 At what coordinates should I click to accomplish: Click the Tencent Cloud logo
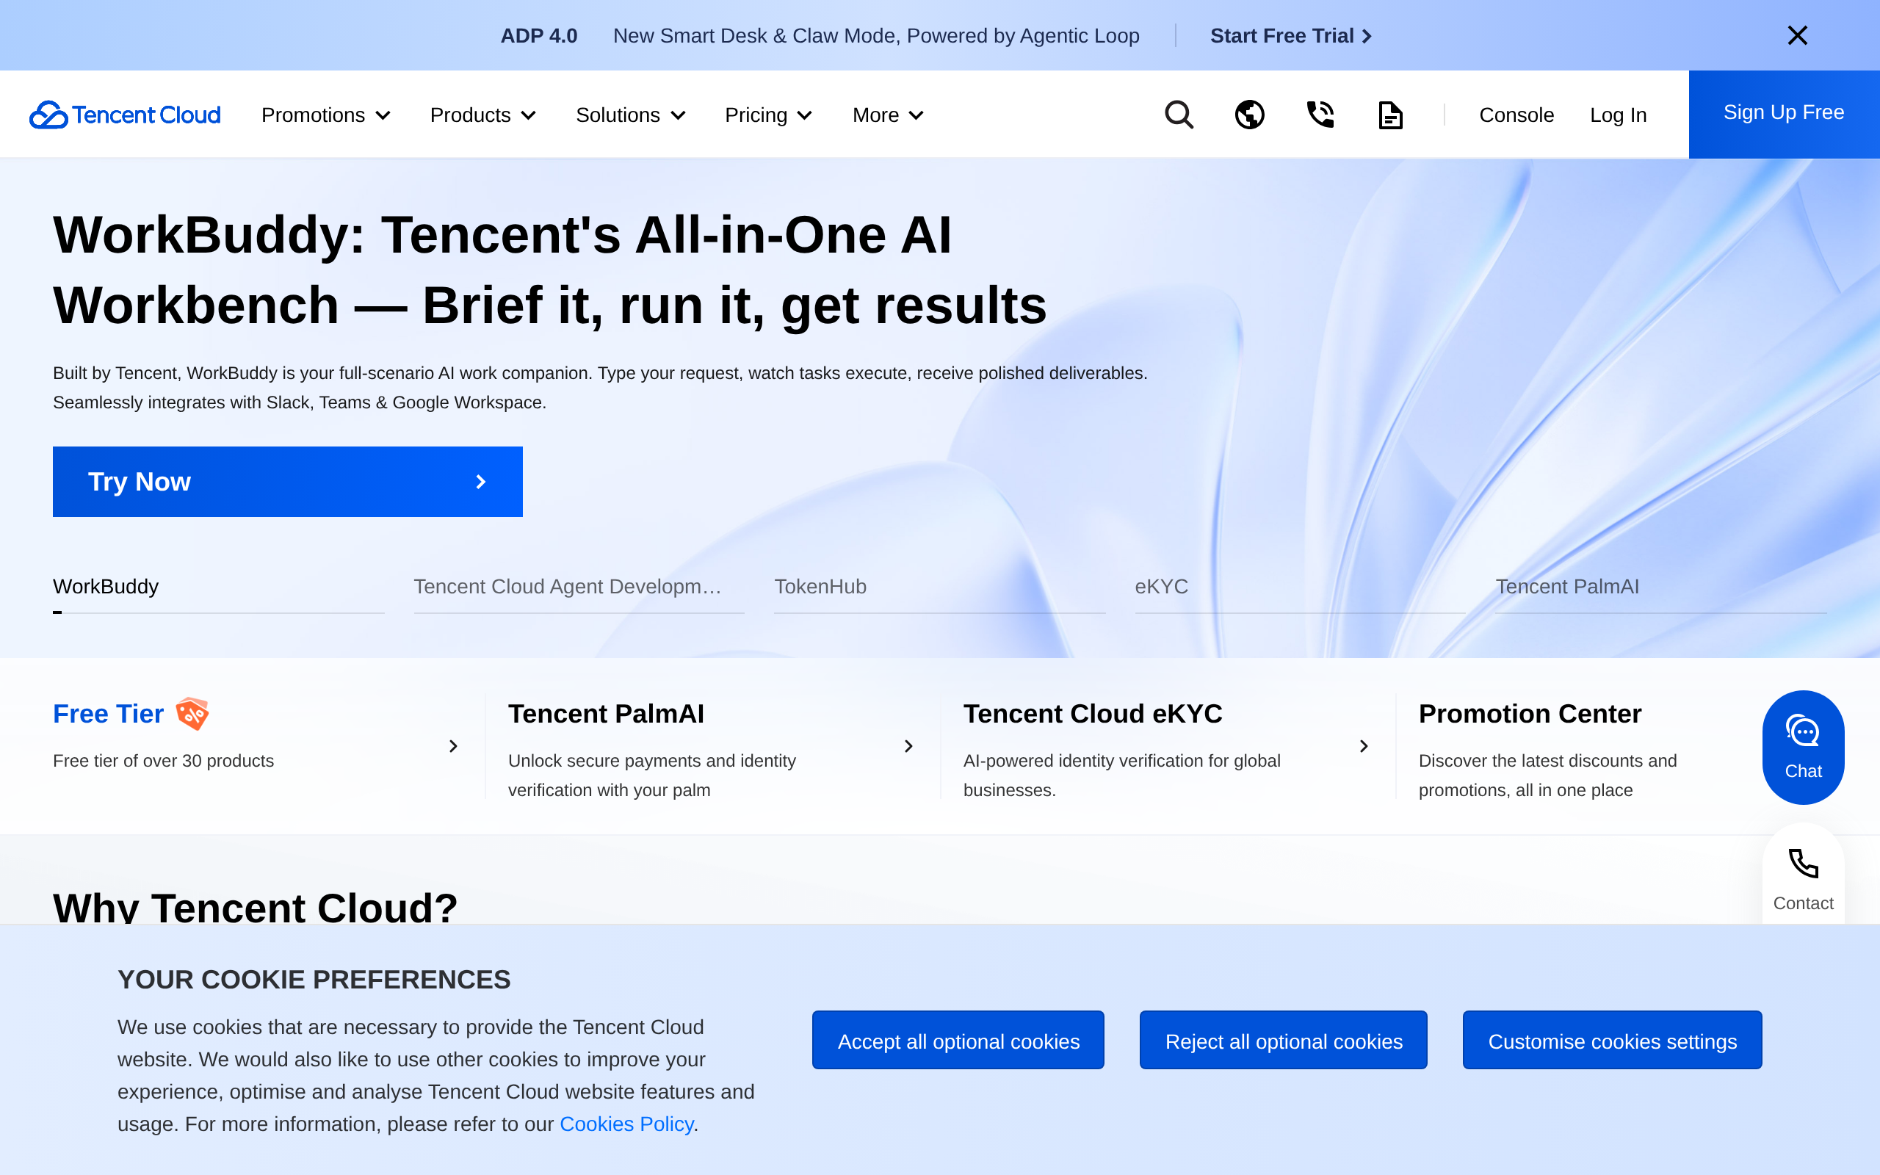[x=125, y=115]
